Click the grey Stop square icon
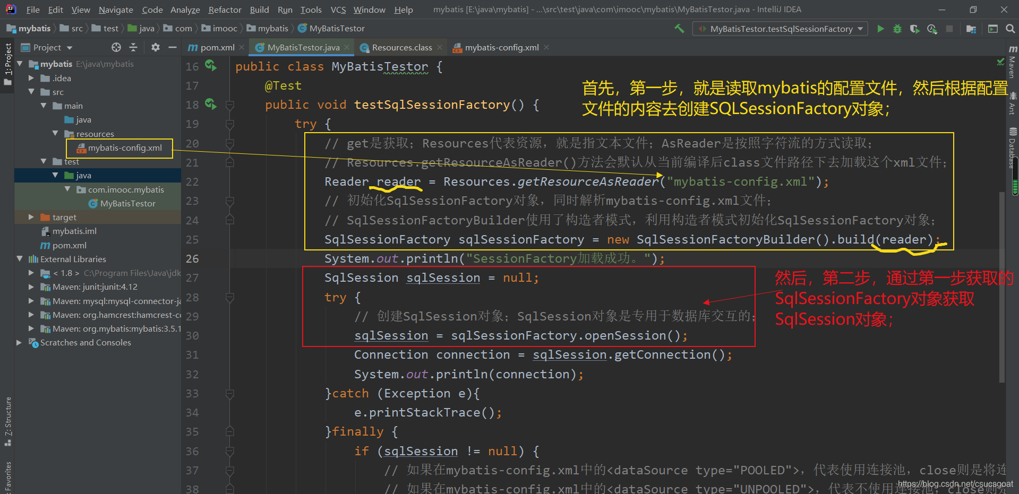This screenshot has width=1019, height=494. point(949,29)
